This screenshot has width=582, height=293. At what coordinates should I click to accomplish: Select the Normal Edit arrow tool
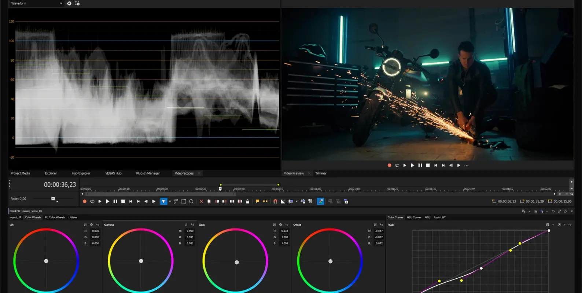click(x=163, y=201)
